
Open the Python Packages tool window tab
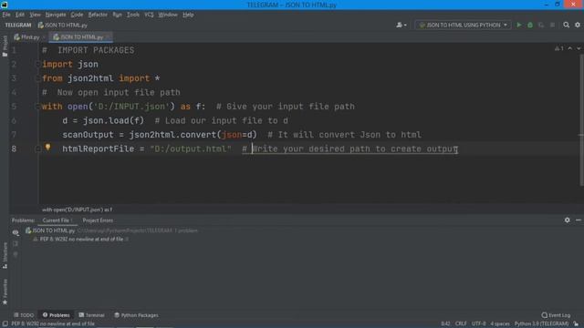coord(136,315)
